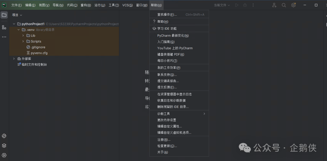Open the Structure tool window icon
Screen dimensions: 327x161
(4, 27)
